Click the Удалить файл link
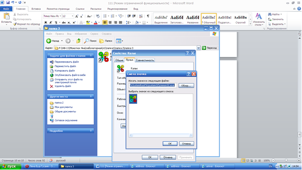The image size is (302, 170). point(63,86)
